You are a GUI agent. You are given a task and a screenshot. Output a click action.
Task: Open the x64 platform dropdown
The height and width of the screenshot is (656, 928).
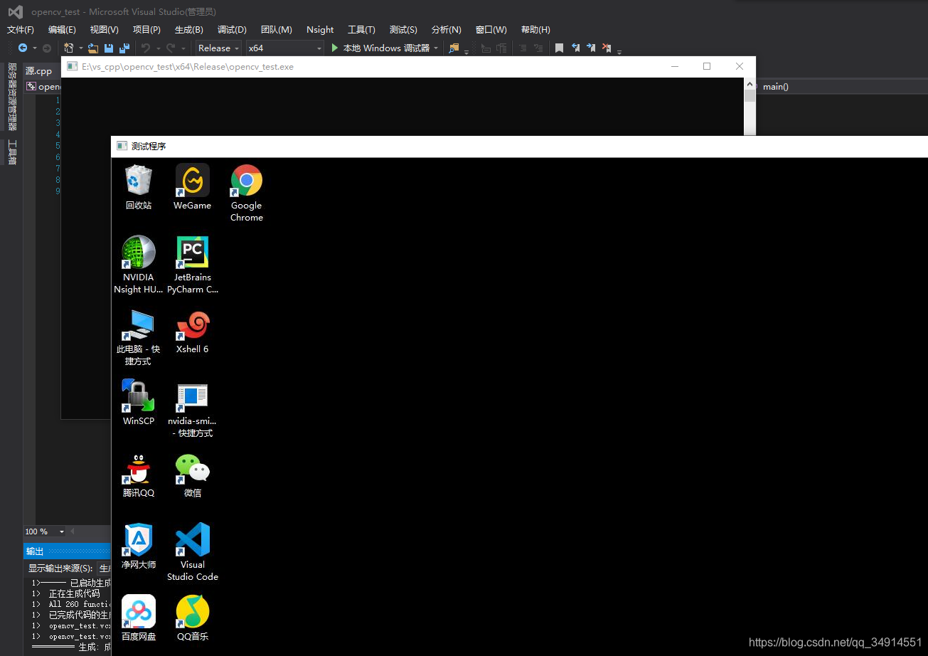(x=284, y=48)
